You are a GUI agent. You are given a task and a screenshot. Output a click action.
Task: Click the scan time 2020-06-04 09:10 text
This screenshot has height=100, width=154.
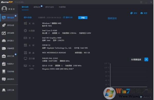[49, 17]
